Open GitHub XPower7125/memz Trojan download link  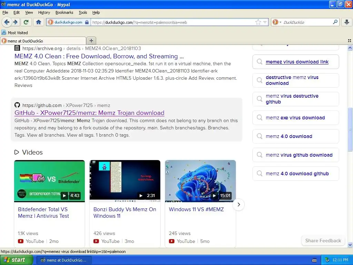click(x=89, y=113)
